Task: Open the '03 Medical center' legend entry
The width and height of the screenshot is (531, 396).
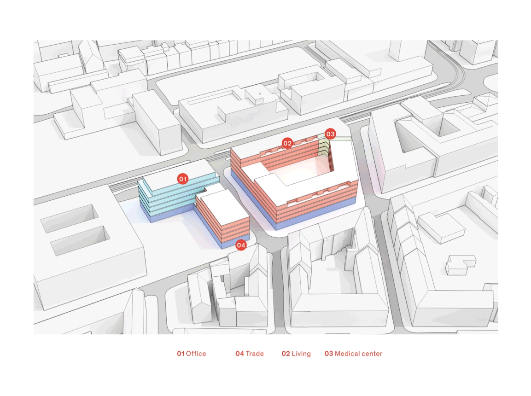Action: [x=353, y=354]
